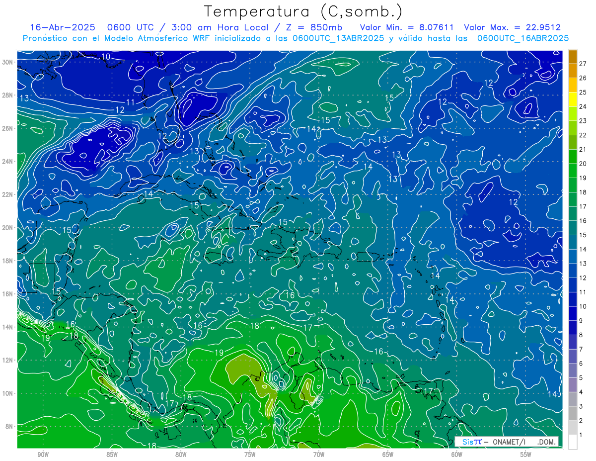Click the initialization time '0600UTC_13ABR2025'
Screen dimensions: 596x461
[x=338, y=38]
